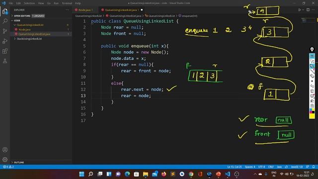The width and height of the screenshot is (318, 179).
Task: Open the notifications bell in status bar
Action: (x=314, y=167)
